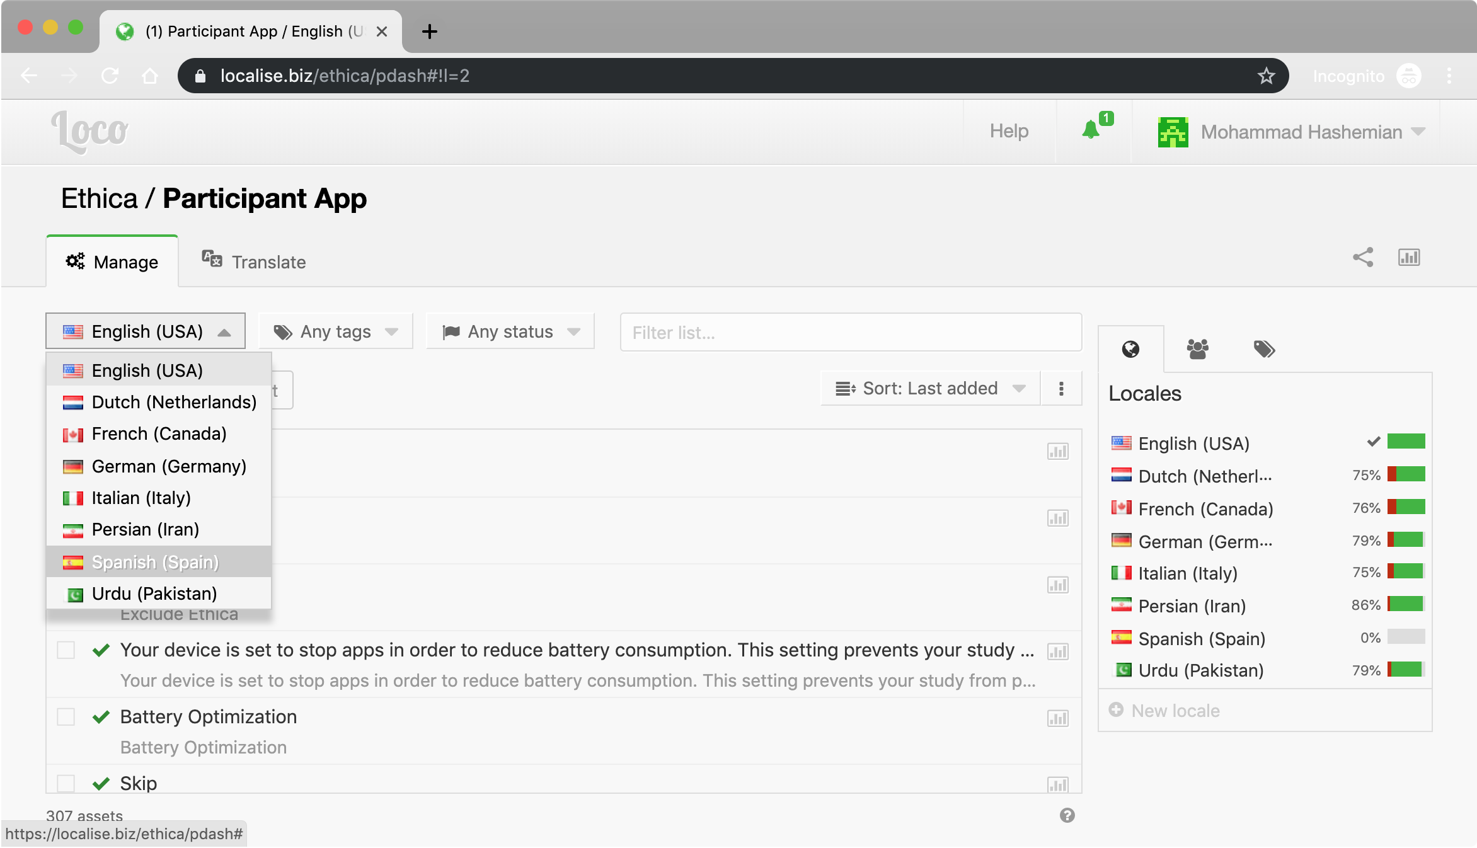This screenshot has height=848, width=1477.
Task: Open project statistics chart icon
Action: tap(1409, 257)
